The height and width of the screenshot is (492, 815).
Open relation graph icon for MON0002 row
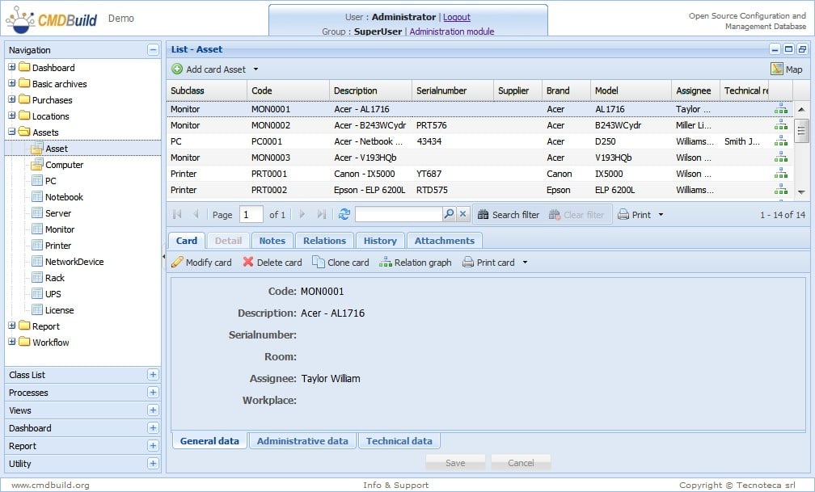click(x=780, y=125)
